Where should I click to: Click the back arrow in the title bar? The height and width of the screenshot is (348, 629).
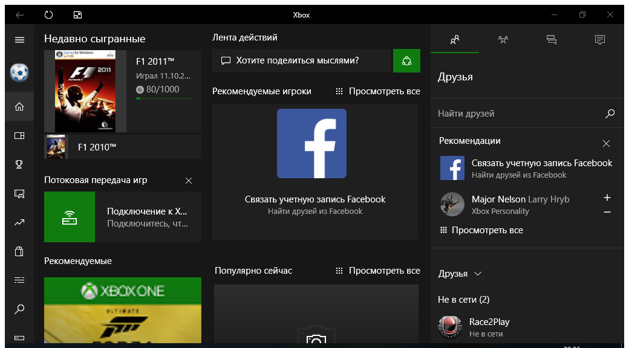19,15
